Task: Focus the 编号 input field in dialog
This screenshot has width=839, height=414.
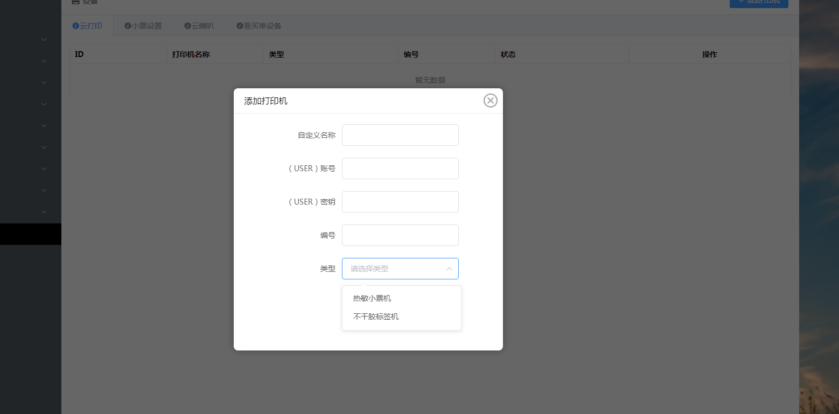Action: pos(400,235)
